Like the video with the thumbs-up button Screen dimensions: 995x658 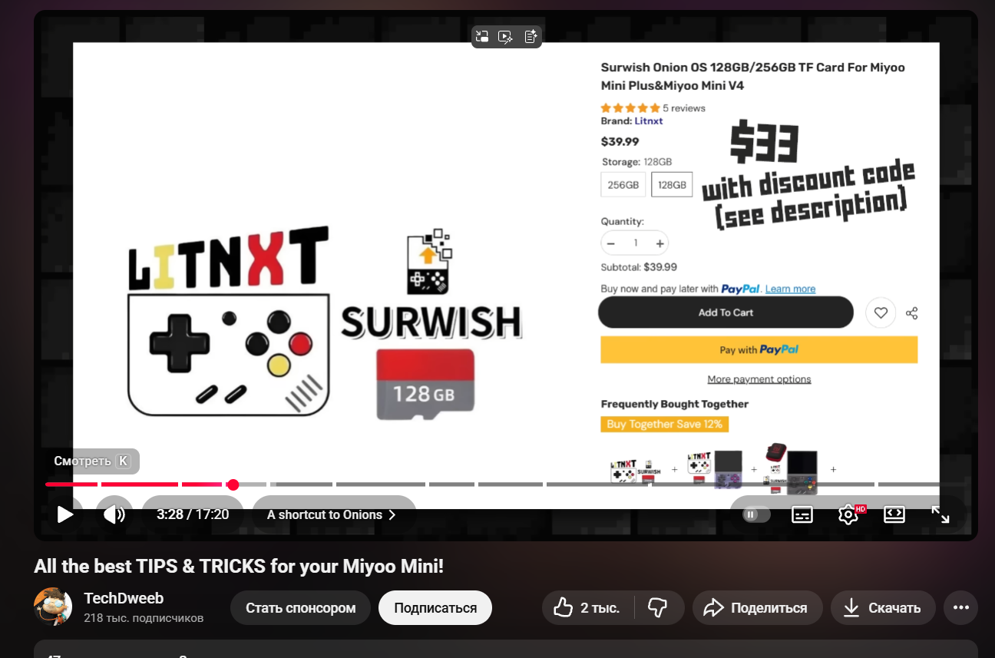tap(588, 608)
